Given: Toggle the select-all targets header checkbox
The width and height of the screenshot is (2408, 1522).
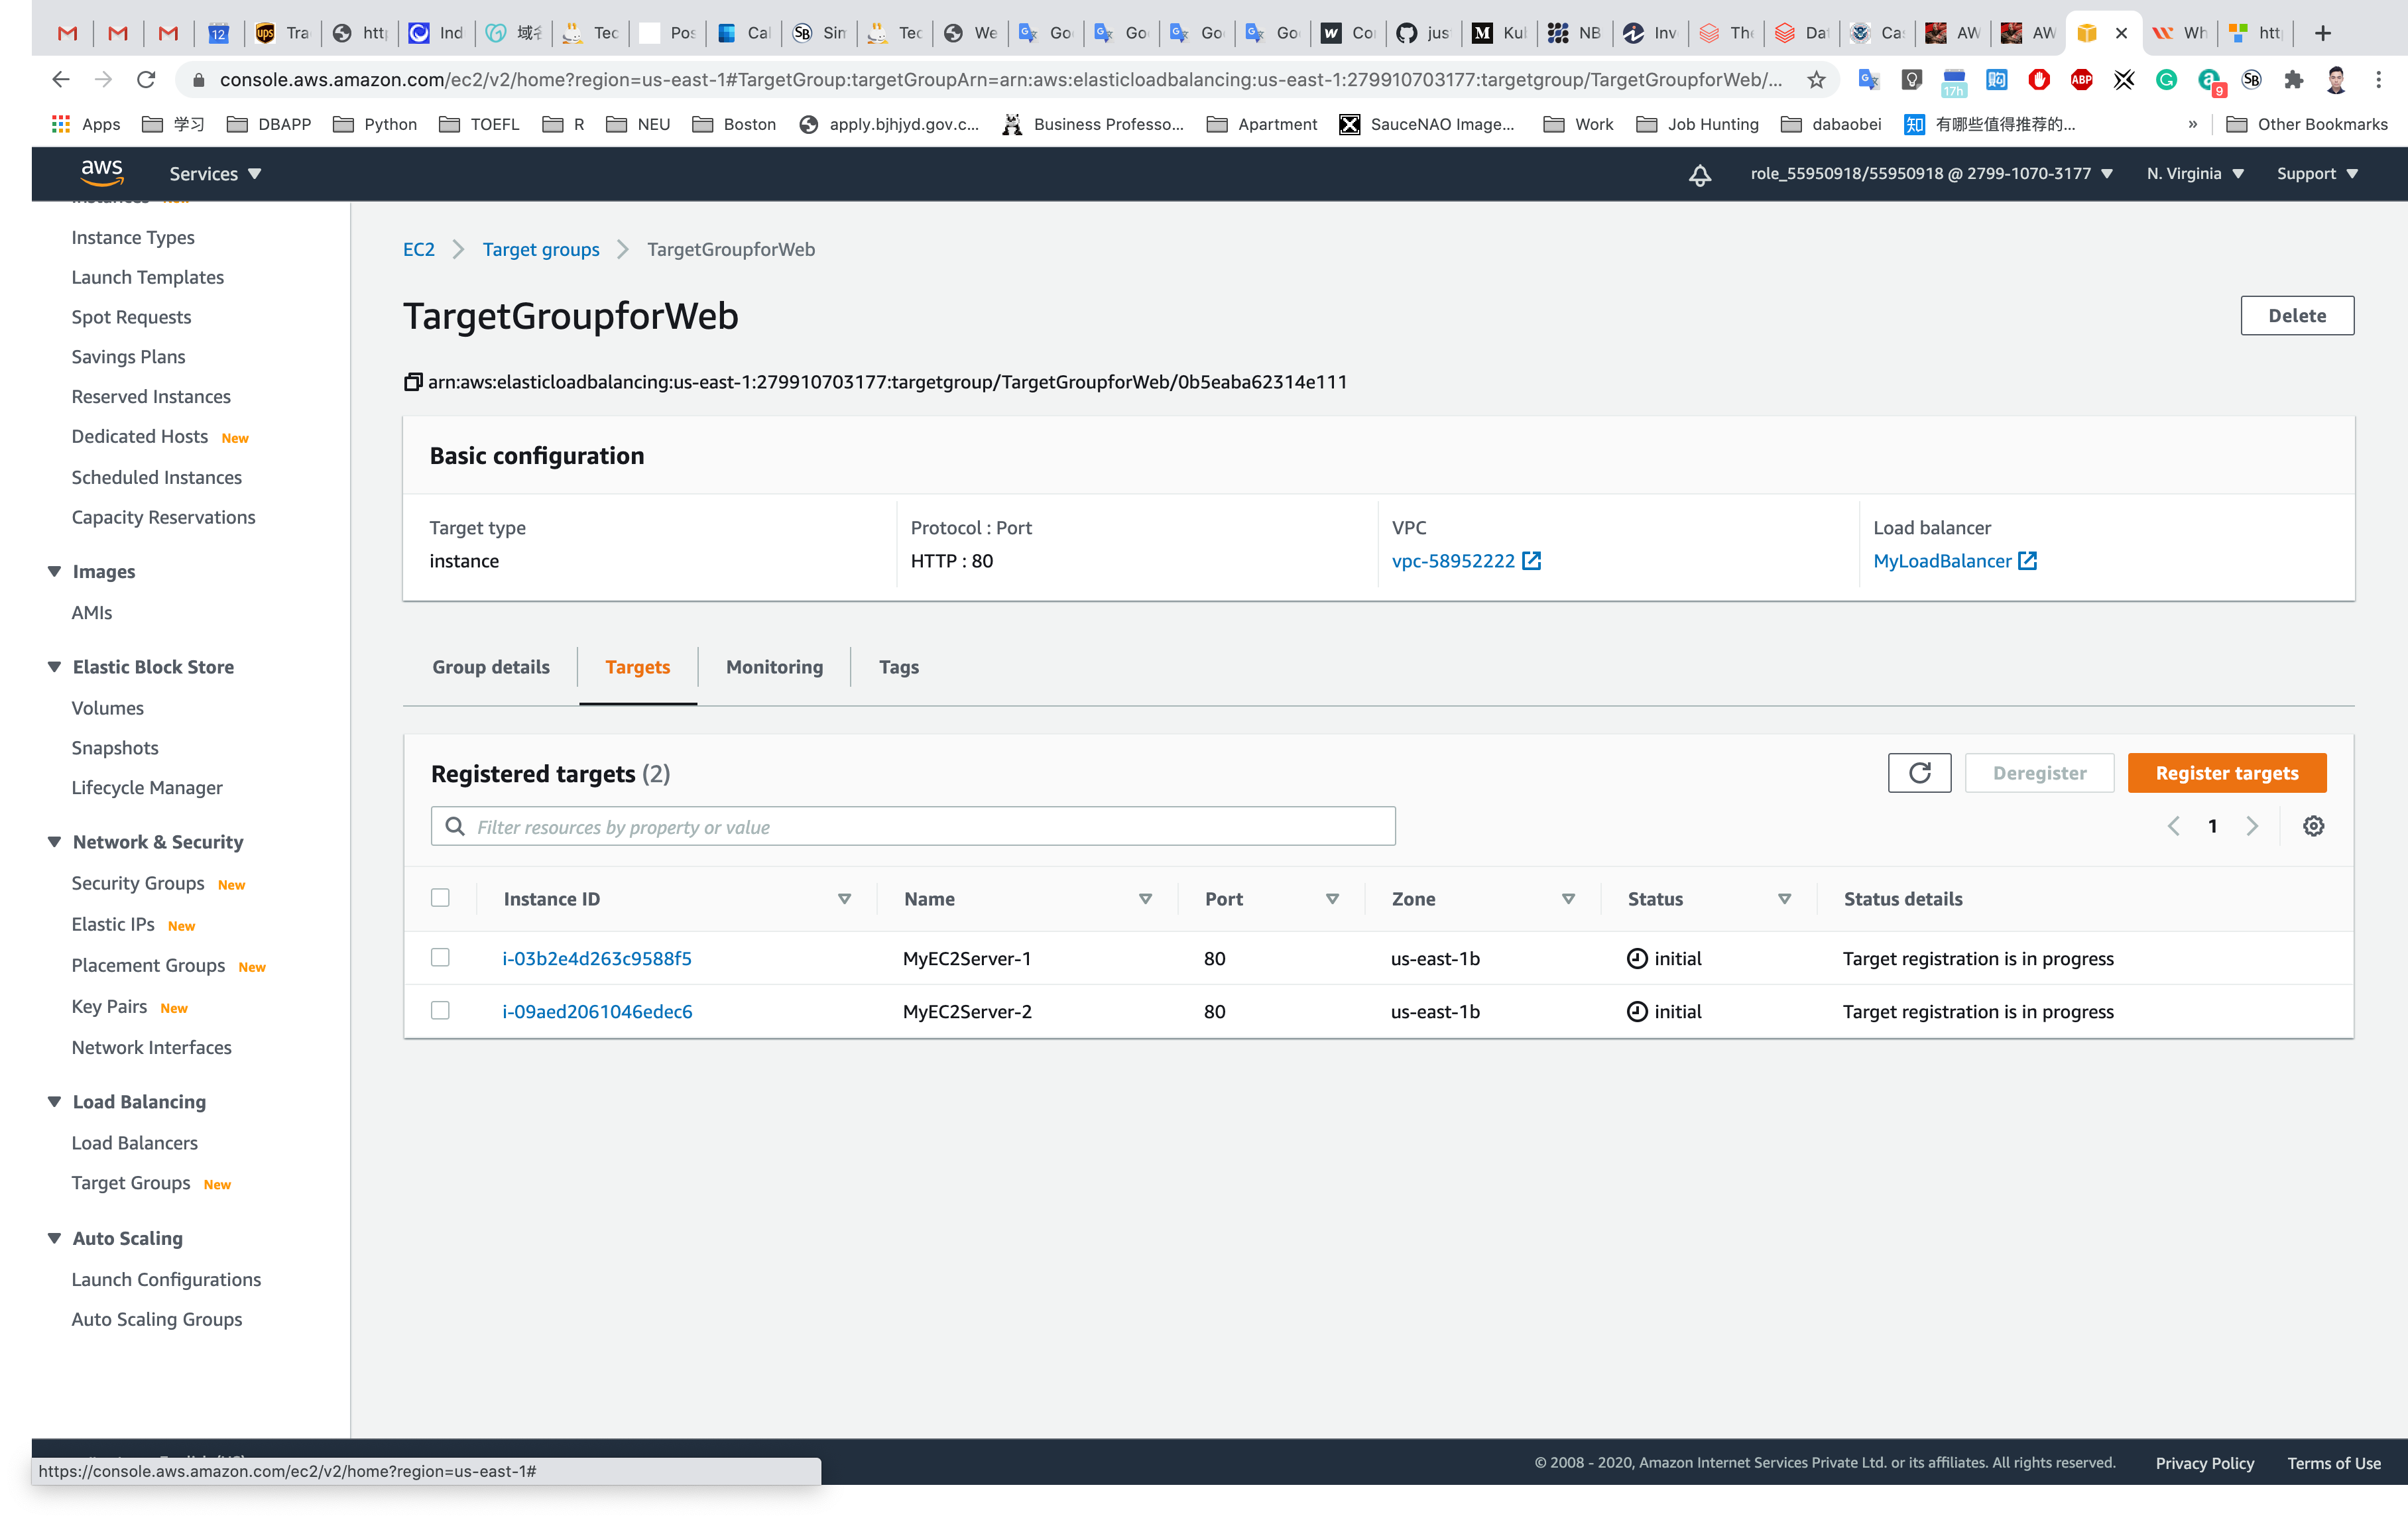Looking at the screenshot, I should click(x=440, y=898).
